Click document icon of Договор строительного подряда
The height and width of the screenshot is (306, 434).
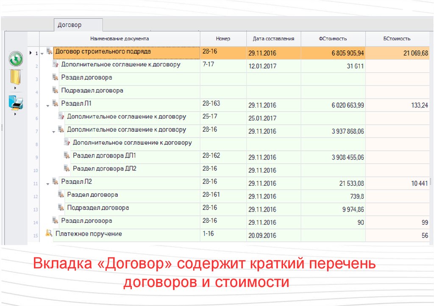pos(49,51)
